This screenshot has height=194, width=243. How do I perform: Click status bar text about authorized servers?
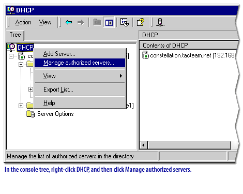point(70,156)
